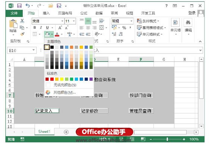
Task: Open 单元格样式 cell styles menu
Action: click(x=150, y=34)
